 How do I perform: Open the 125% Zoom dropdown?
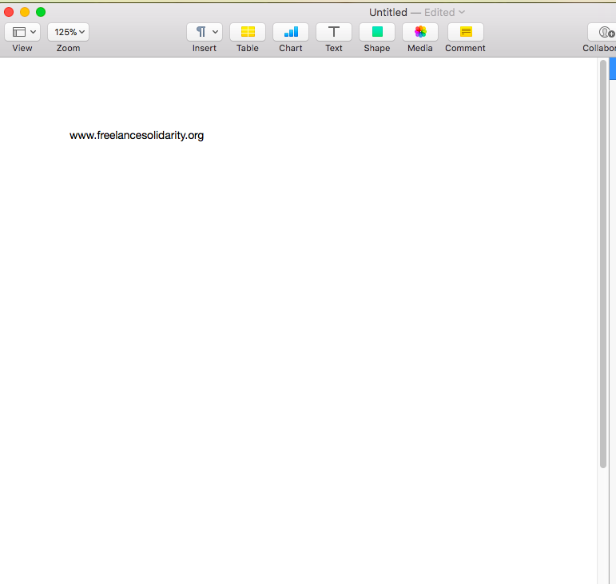(x=69, y=32)
